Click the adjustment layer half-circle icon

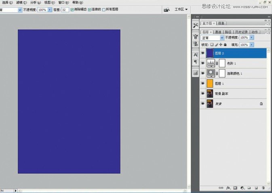242,188
